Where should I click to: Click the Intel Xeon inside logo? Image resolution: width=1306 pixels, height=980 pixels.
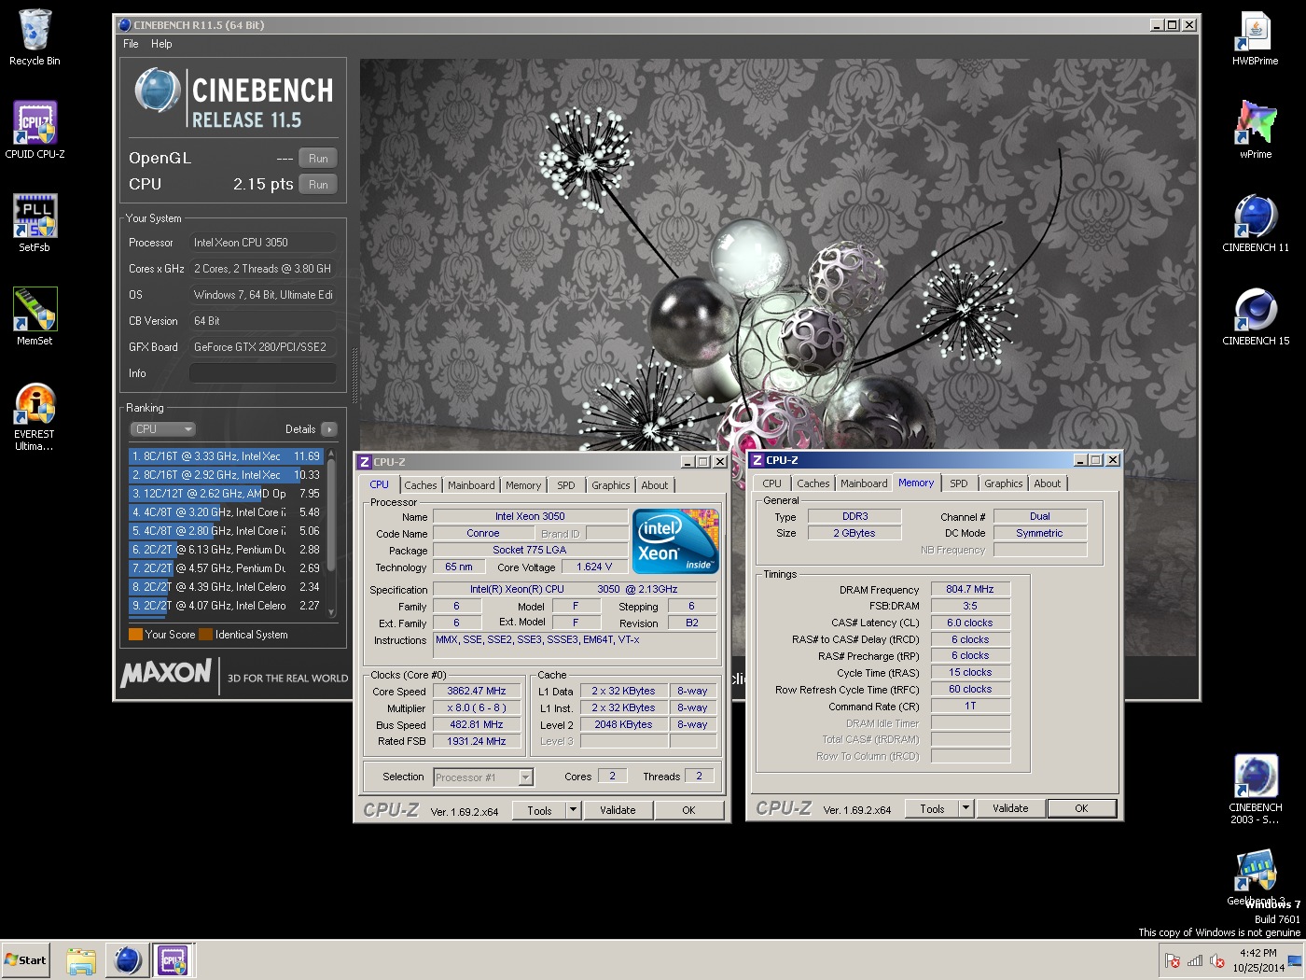(675, 540)
